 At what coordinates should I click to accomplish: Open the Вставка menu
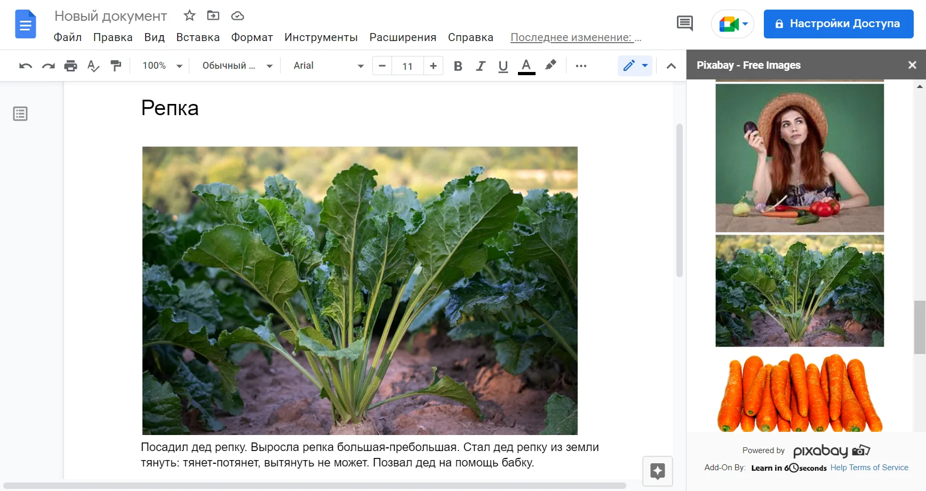198,37
